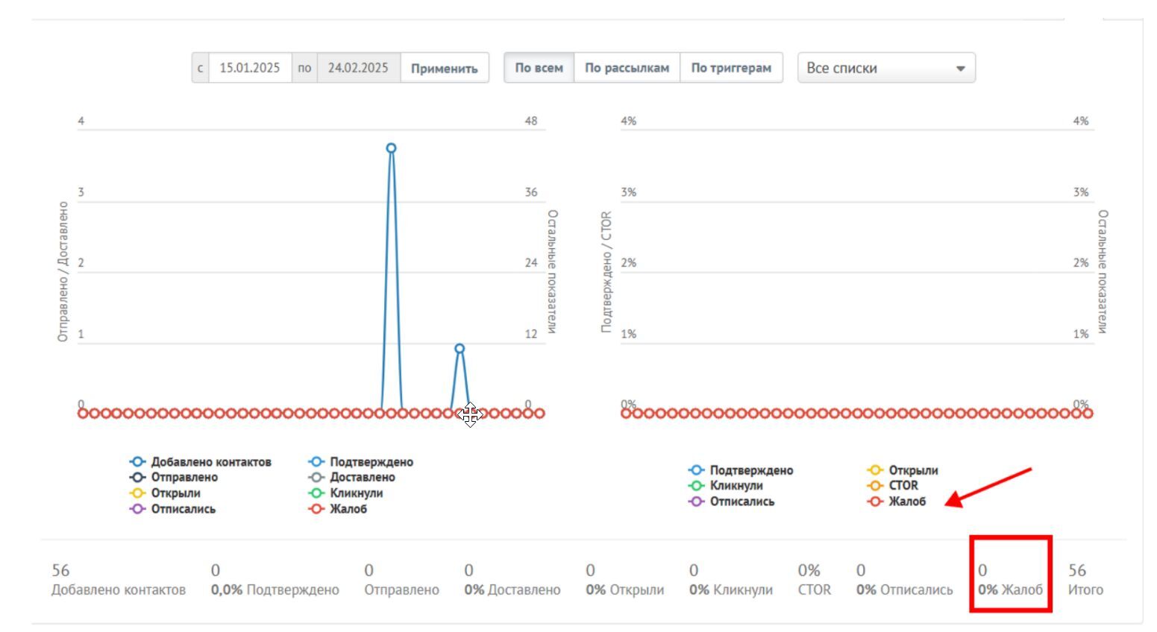
Task: Toggle the Отправлено series in left legend
Action: click(x=137, y=478)
